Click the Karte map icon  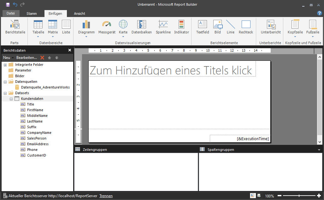[x=123, y=27]
